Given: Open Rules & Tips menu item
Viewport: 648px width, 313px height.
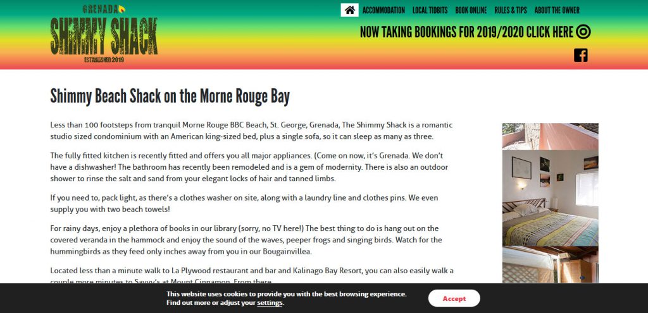Looking at the screenshot, I should pos(511,10).
